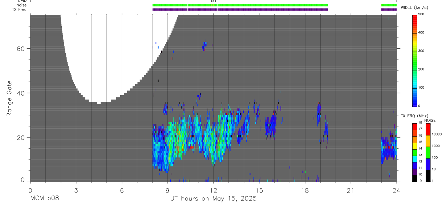Click the 18 label on TX FRQ legend
Image resolution: width=446 pixels, height=206 pixels.
(x=420, y=123)
